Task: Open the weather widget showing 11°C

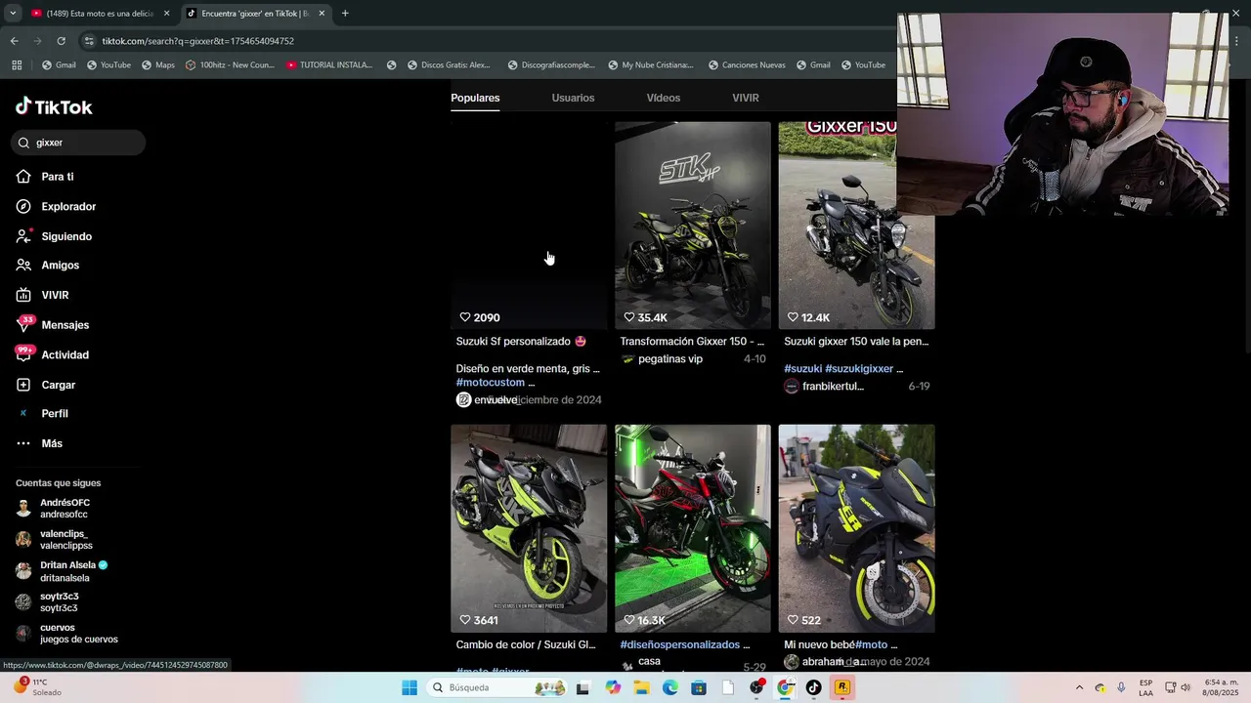Action: 37,687
